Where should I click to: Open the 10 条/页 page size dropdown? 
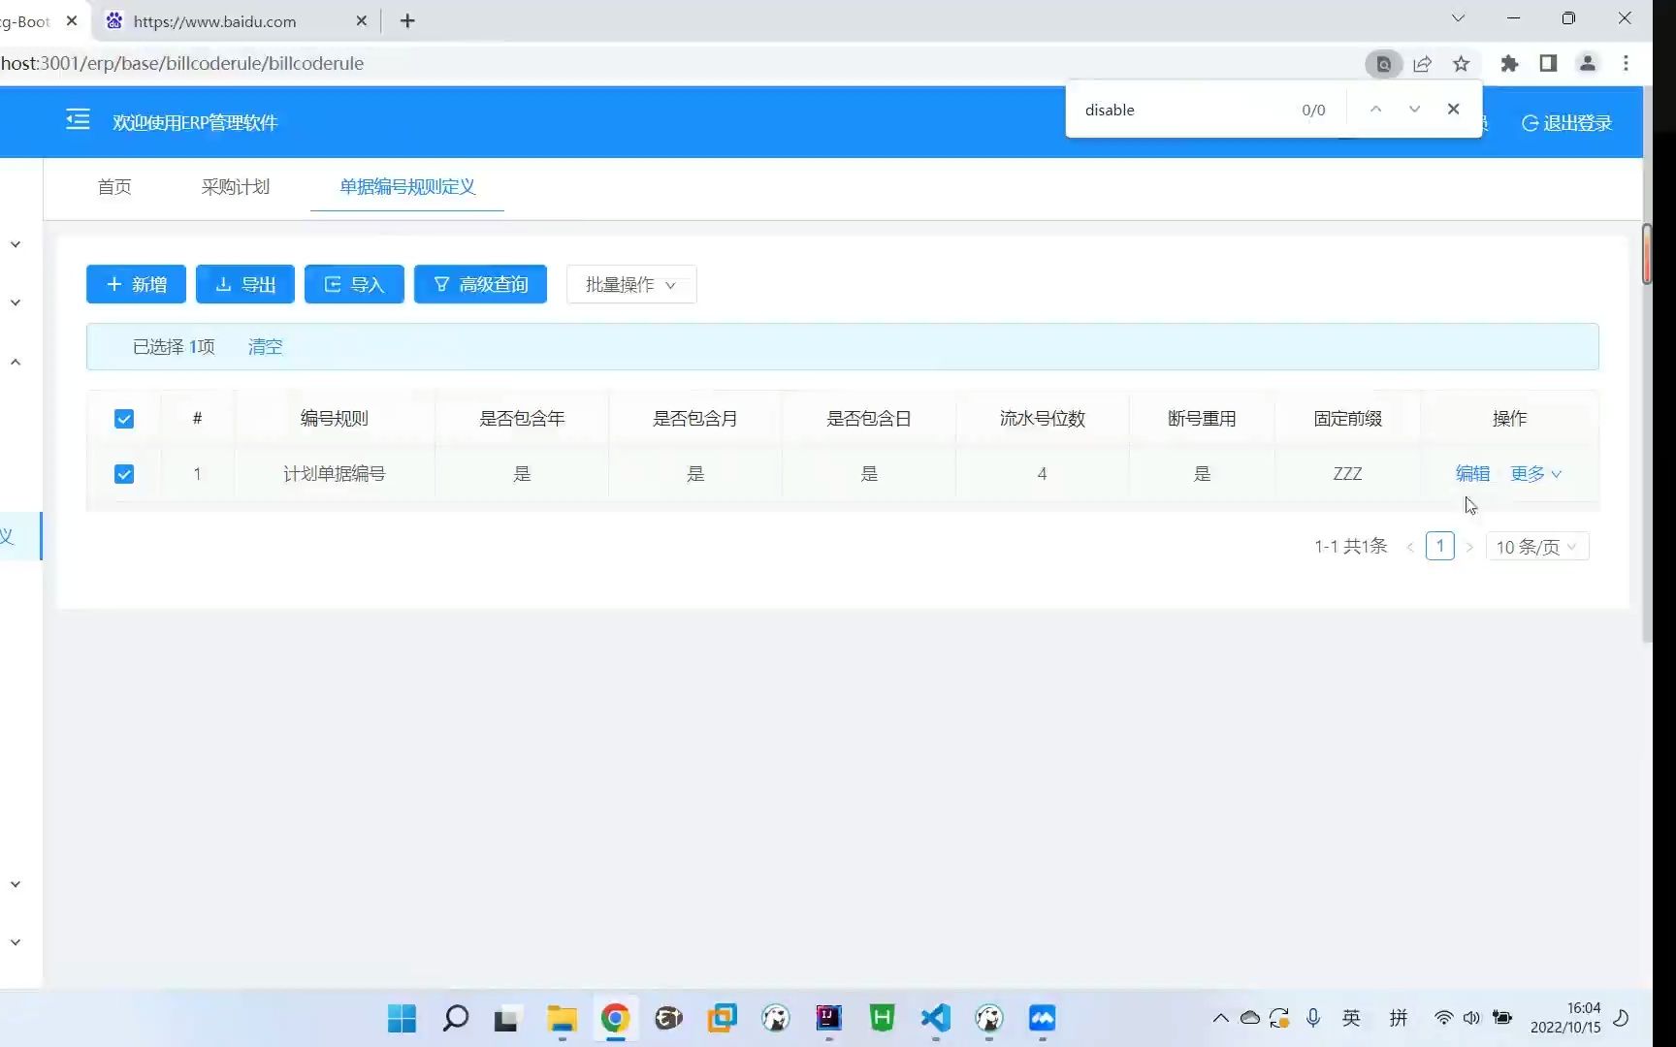point(1537,547)
